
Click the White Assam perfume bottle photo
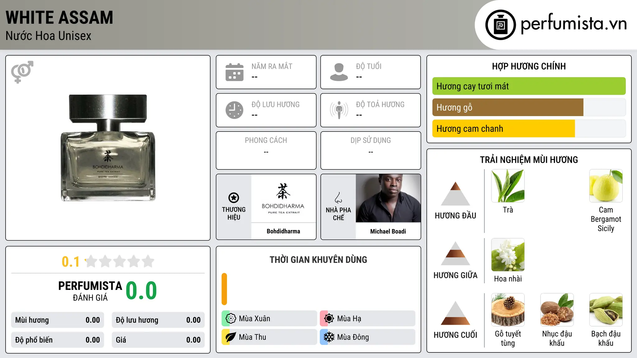click(x=108, y=148)
